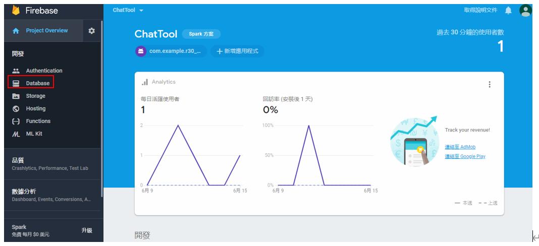Click the Track your revenue illustration
Image resolution: width=539 pixels, height=246 pixels.
click(x=414, y=141)
